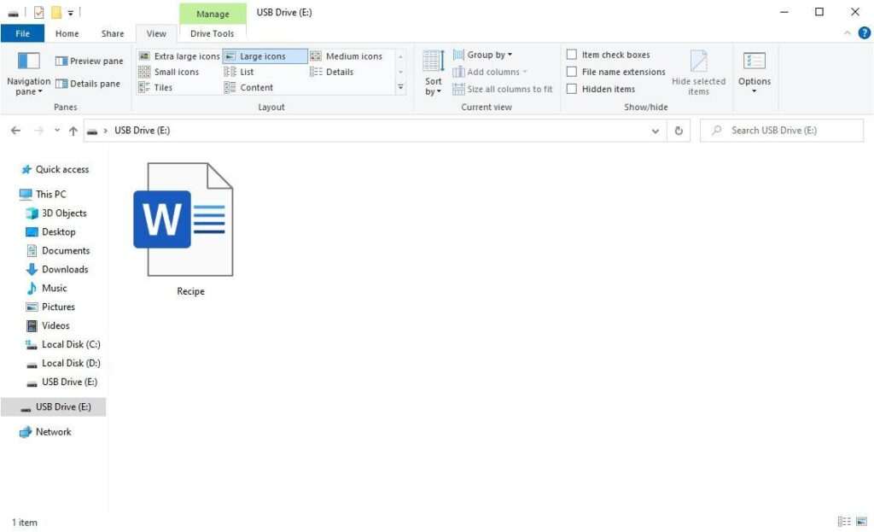Switch to details view from the status bar
This screenshot has width=874, height=532.
pos(844,522)
